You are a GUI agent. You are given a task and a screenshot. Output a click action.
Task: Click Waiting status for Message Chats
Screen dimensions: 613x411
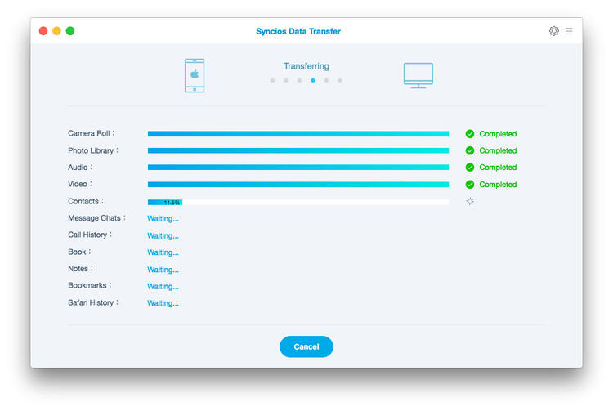[x=163, y=219]
